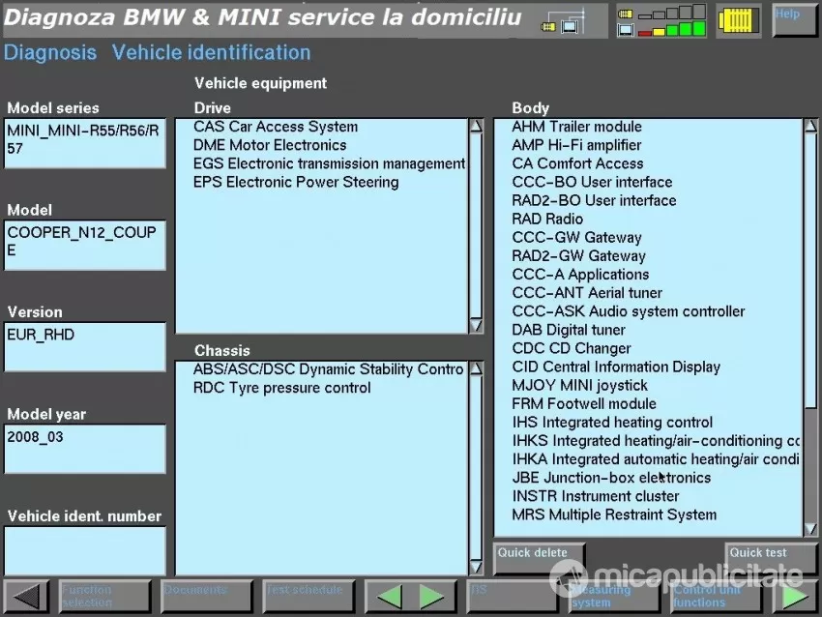Screen dimensions: 822x617
Task: Open the TIS button
Action: (513, 596)
